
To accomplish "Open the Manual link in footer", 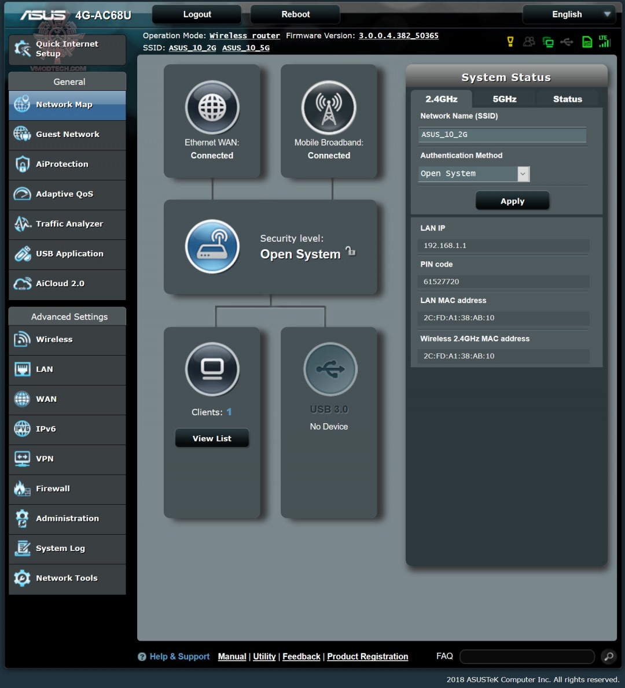I will [232, 656].
